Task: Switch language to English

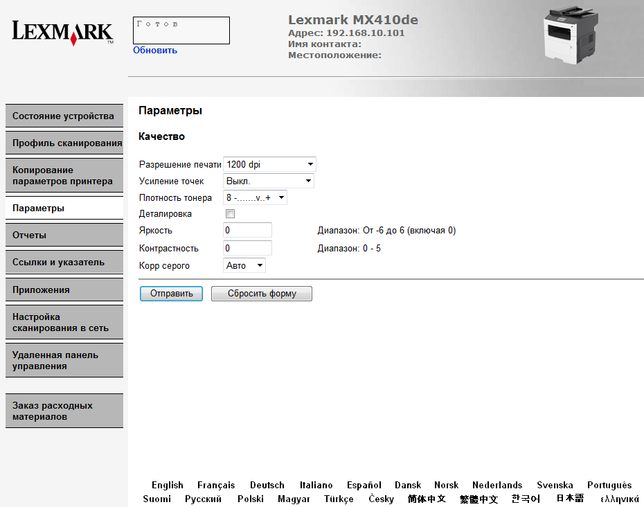Action: [x=167, y=486]
